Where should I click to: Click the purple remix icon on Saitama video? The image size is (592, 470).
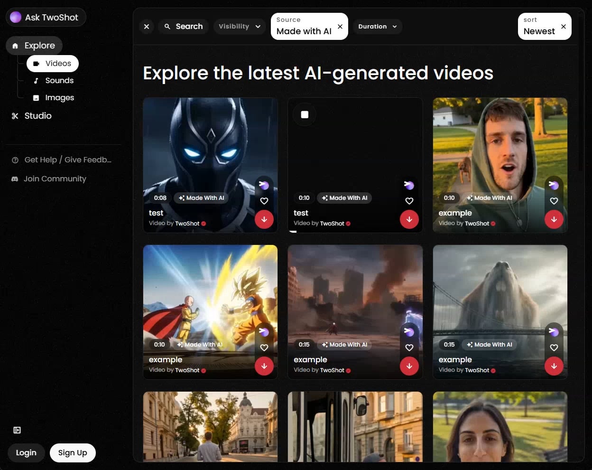click(x=264, y=332)
